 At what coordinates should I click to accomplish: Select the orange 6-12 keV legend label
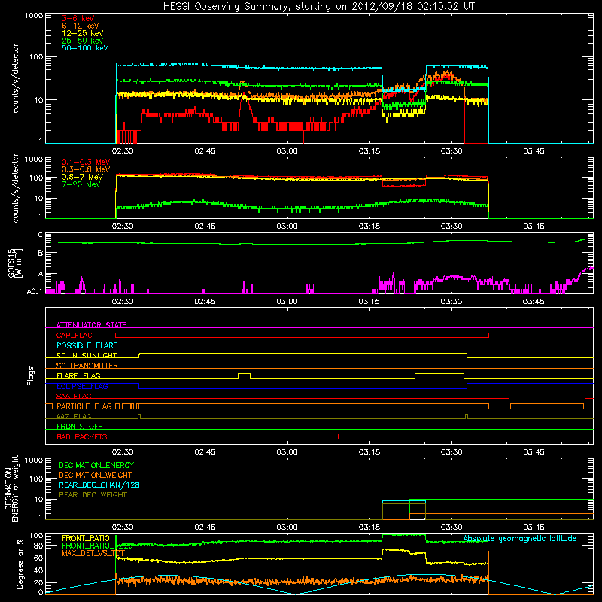click(81, 26)
